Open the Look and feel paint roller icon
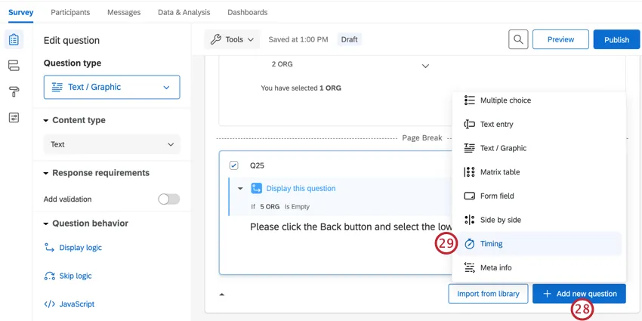 pos(14,92)
